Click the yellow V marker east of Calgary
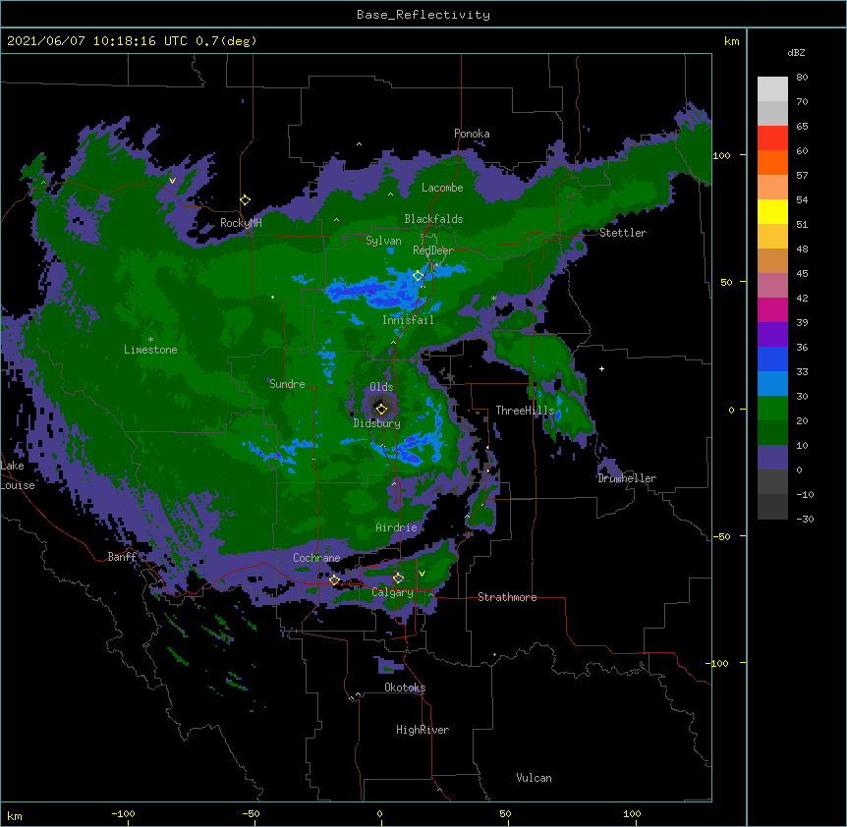847x827 pixels. [x=422, y=574]
